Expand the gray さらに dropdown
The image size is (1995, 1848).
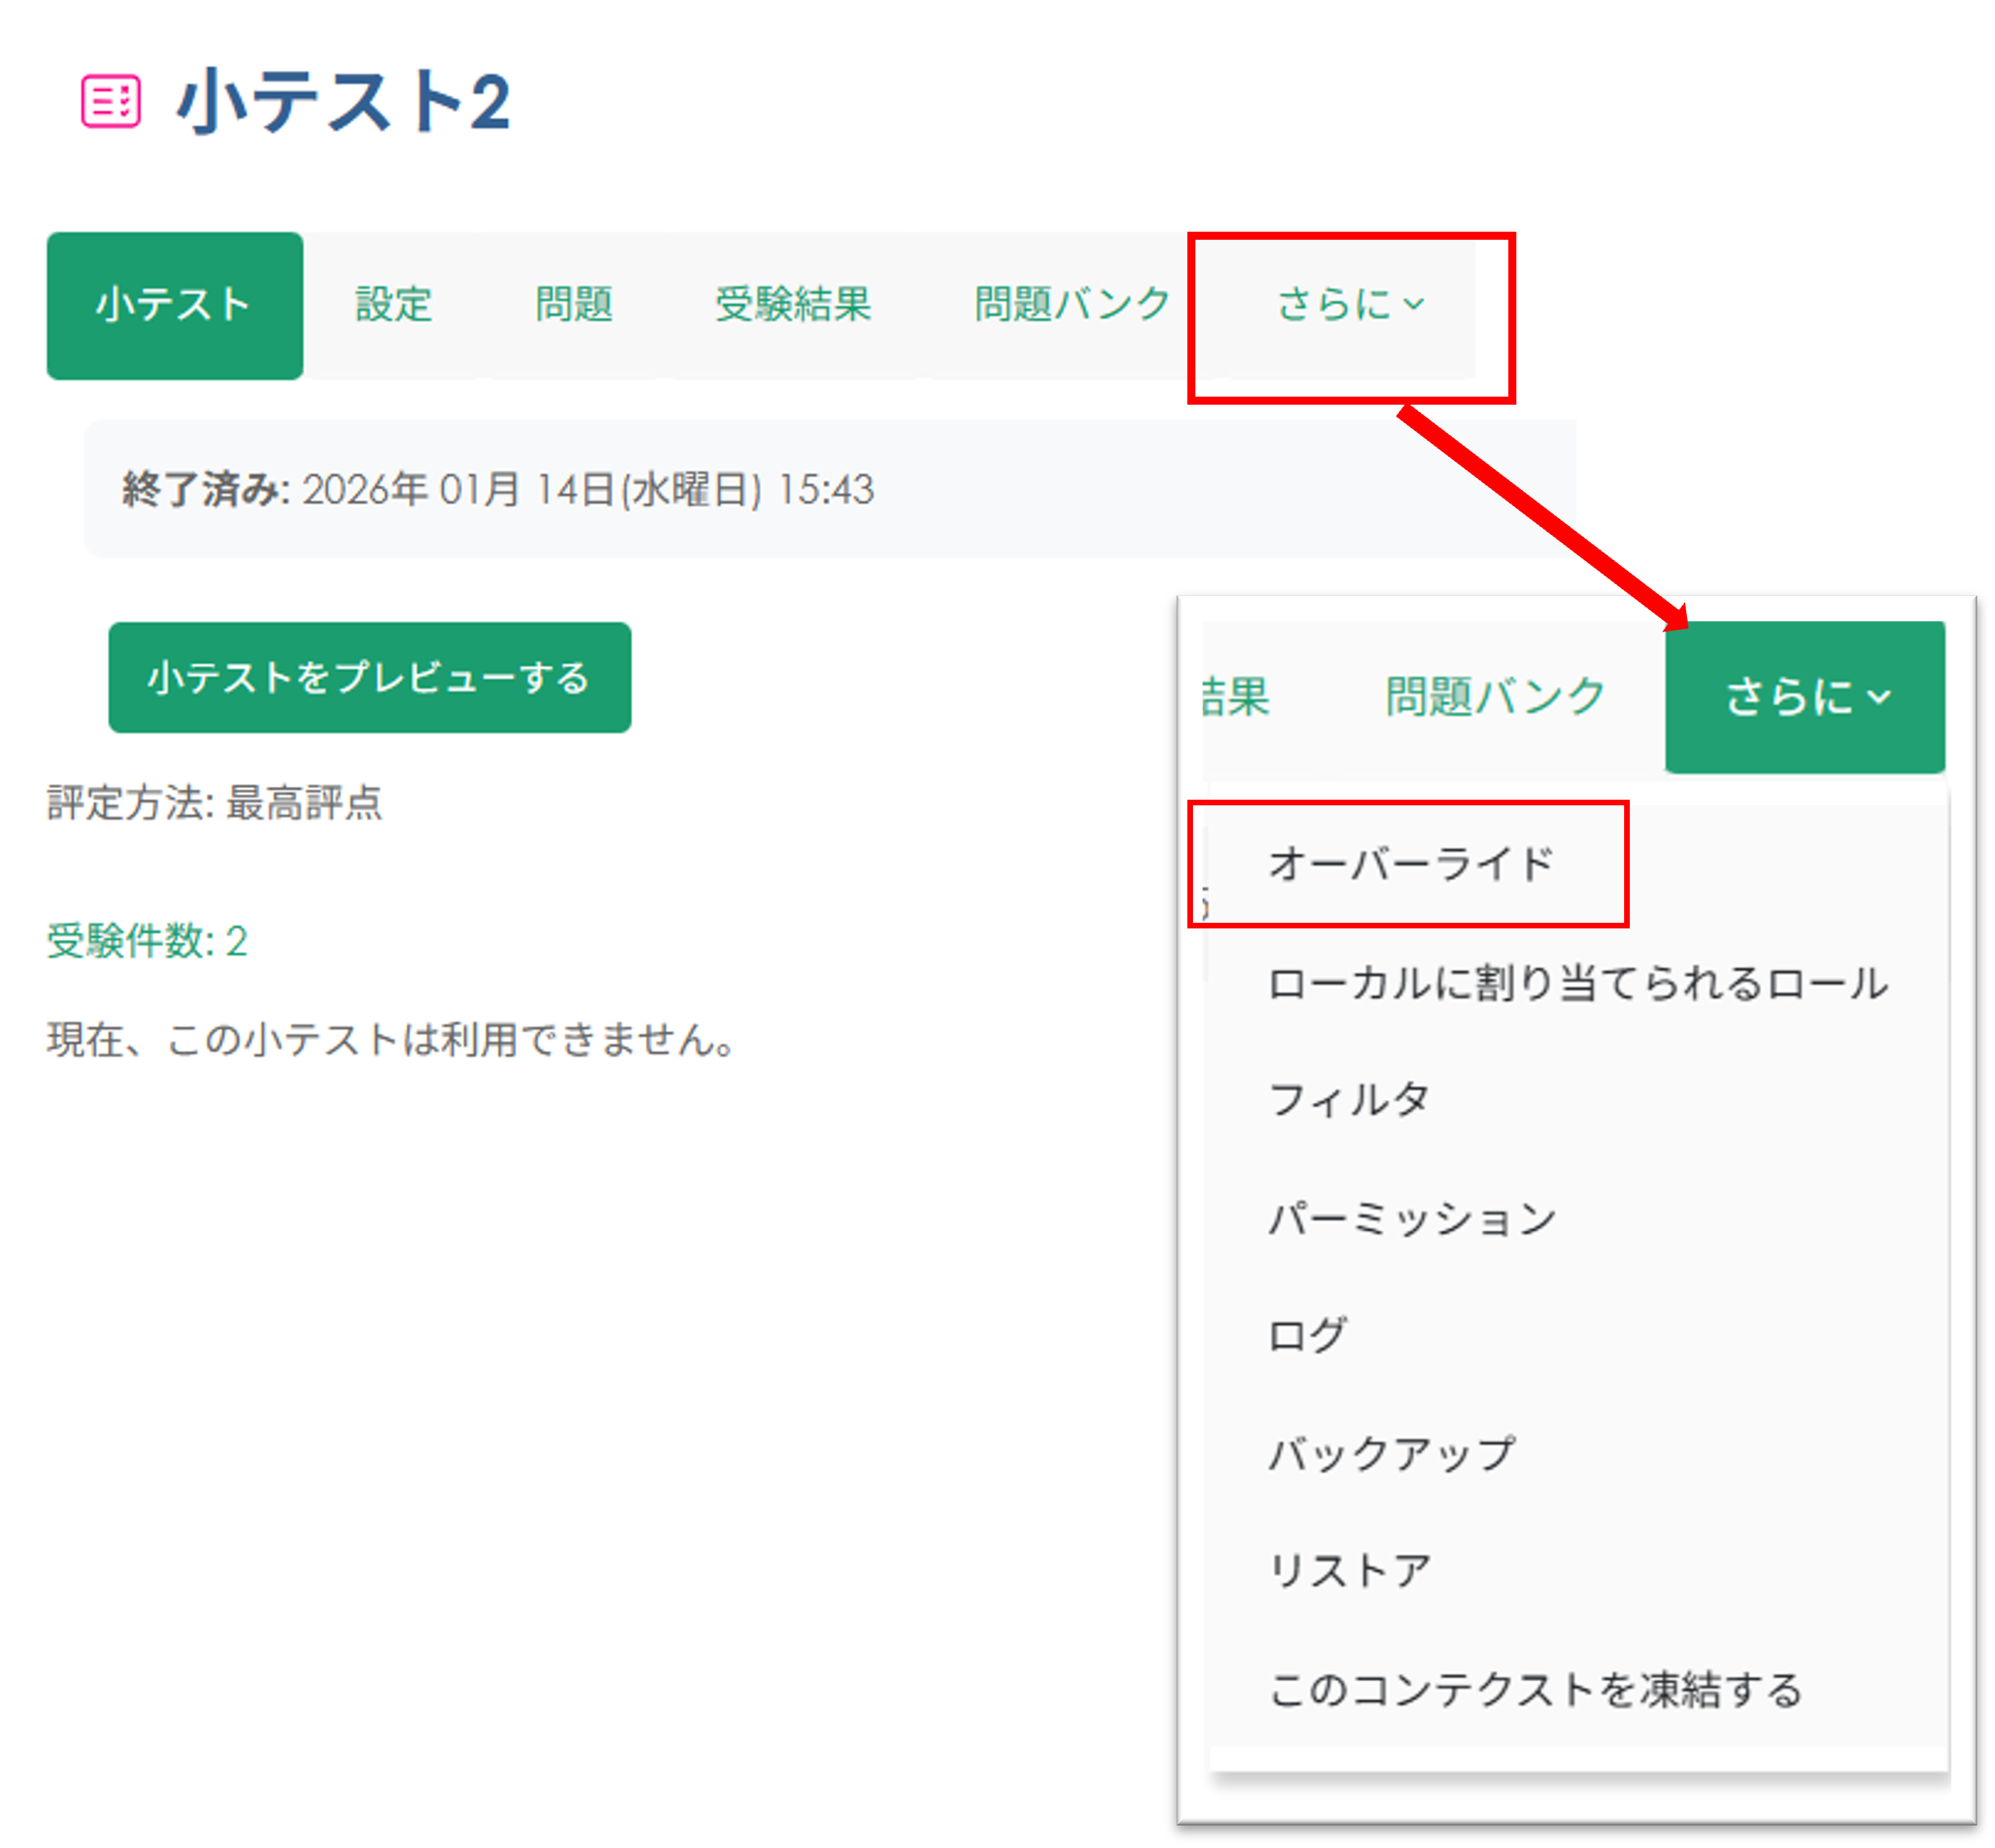1349,305
